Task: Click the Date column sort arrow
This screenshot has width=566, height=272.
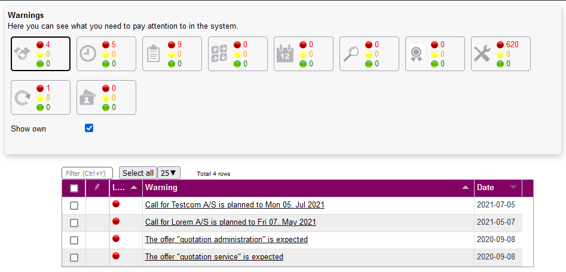Action: pyautogui.click(x=513, y=187)
